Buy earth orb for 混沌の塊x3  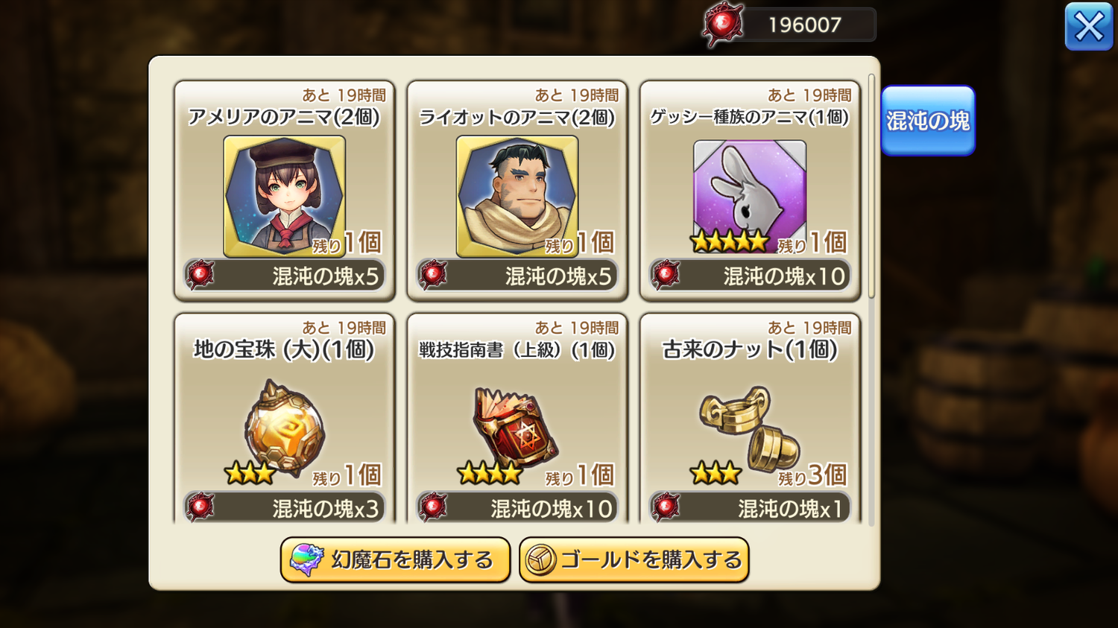pyautogui.click(x=284, y=508)
